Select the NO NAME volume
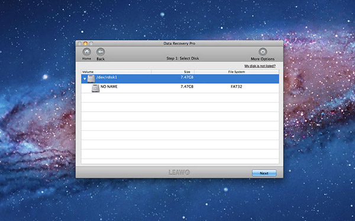Viewport: 355px width, 221px height. (x=109, y=87)
